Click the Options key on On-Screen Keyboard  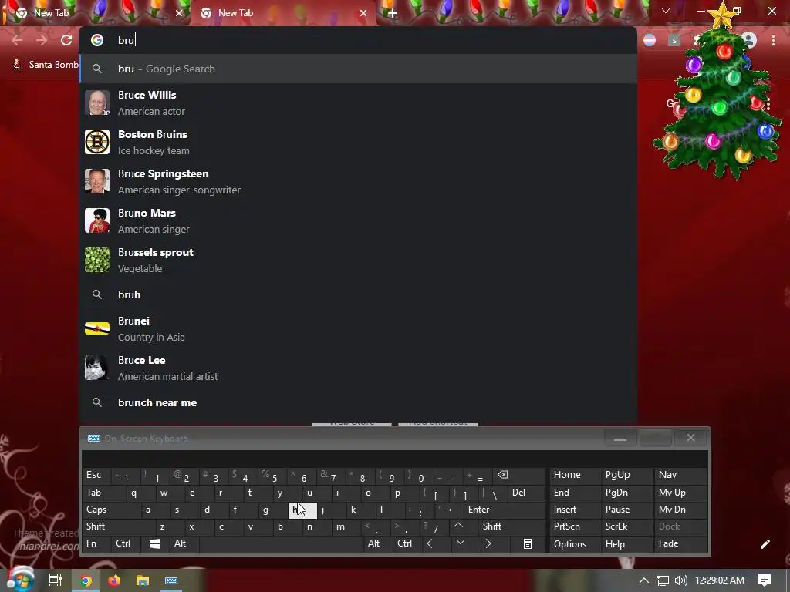[574, 543]
